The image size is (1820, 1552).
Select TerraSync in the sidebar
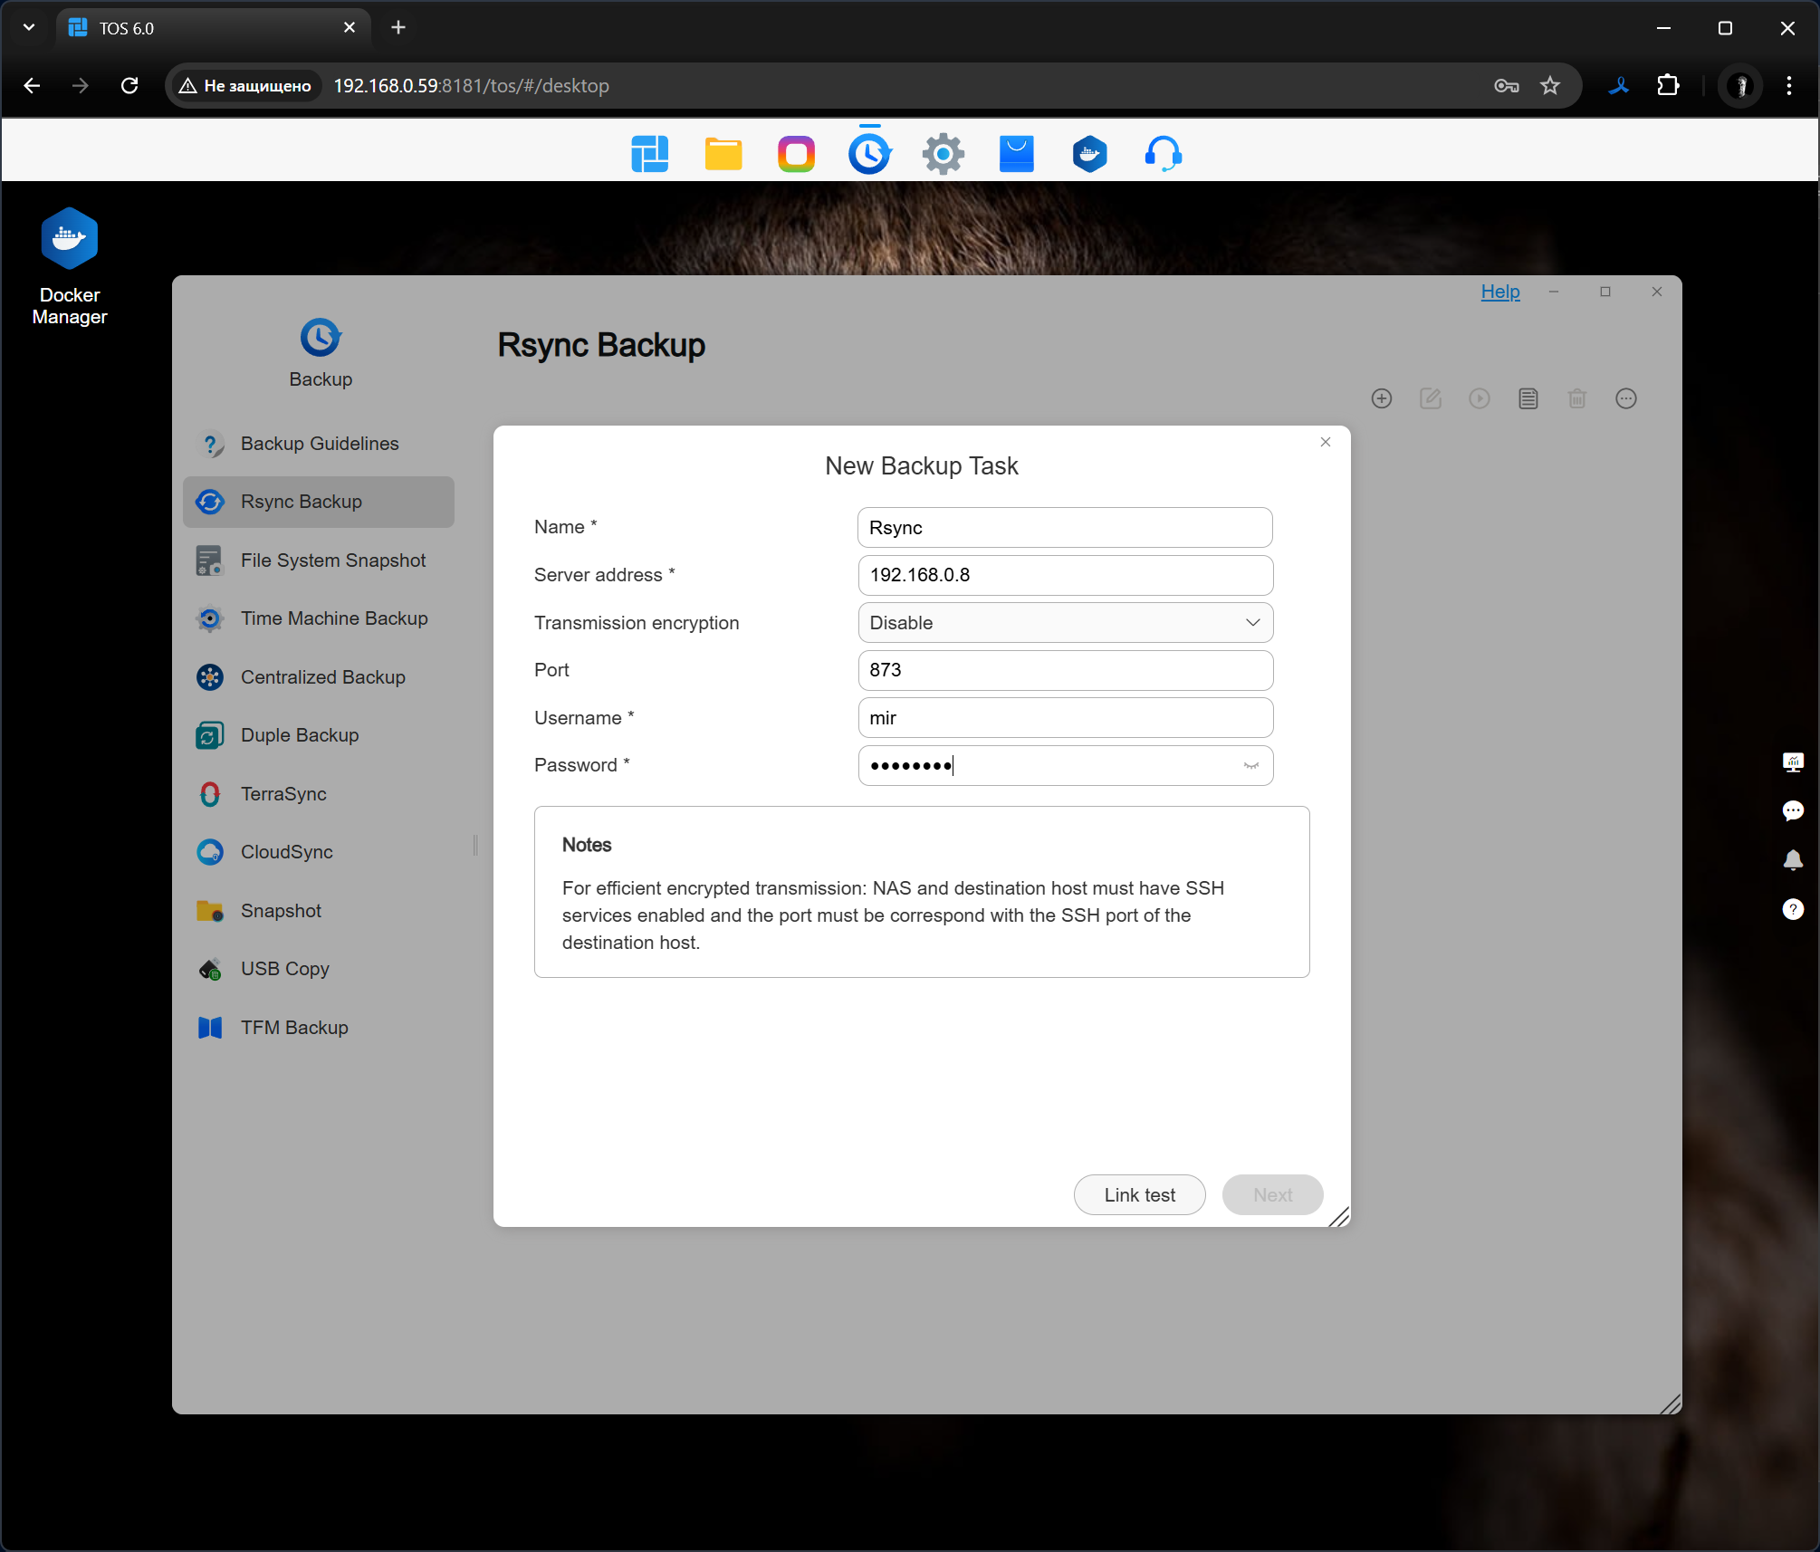pos(283,794)
